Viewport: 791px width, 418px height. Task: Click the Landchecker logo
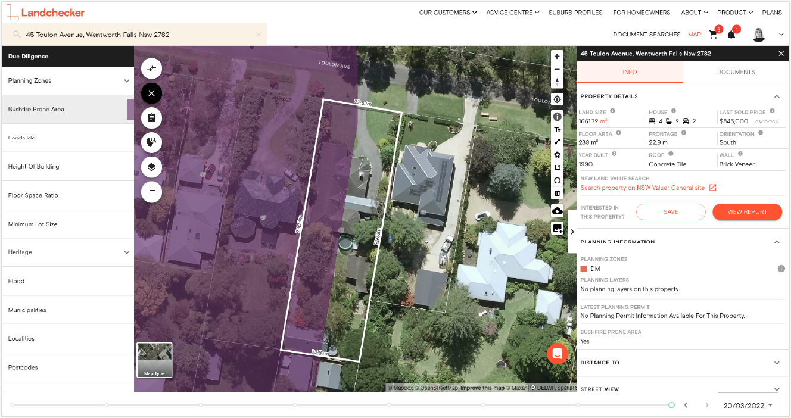(x=46, y=12)
